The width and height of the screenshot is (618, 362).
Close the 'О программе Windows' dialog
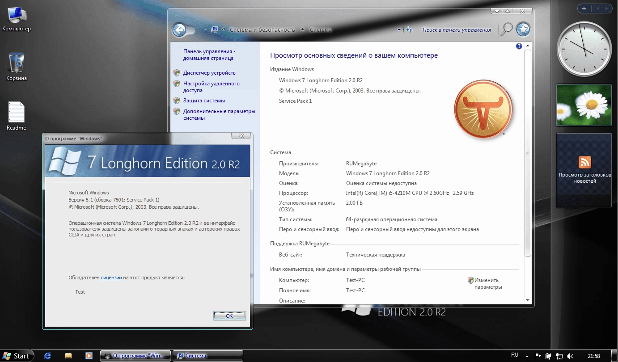click(241, 136)
